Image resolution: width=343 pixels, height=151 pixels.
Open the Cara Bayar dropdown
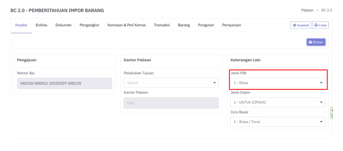tap(278, 122)
